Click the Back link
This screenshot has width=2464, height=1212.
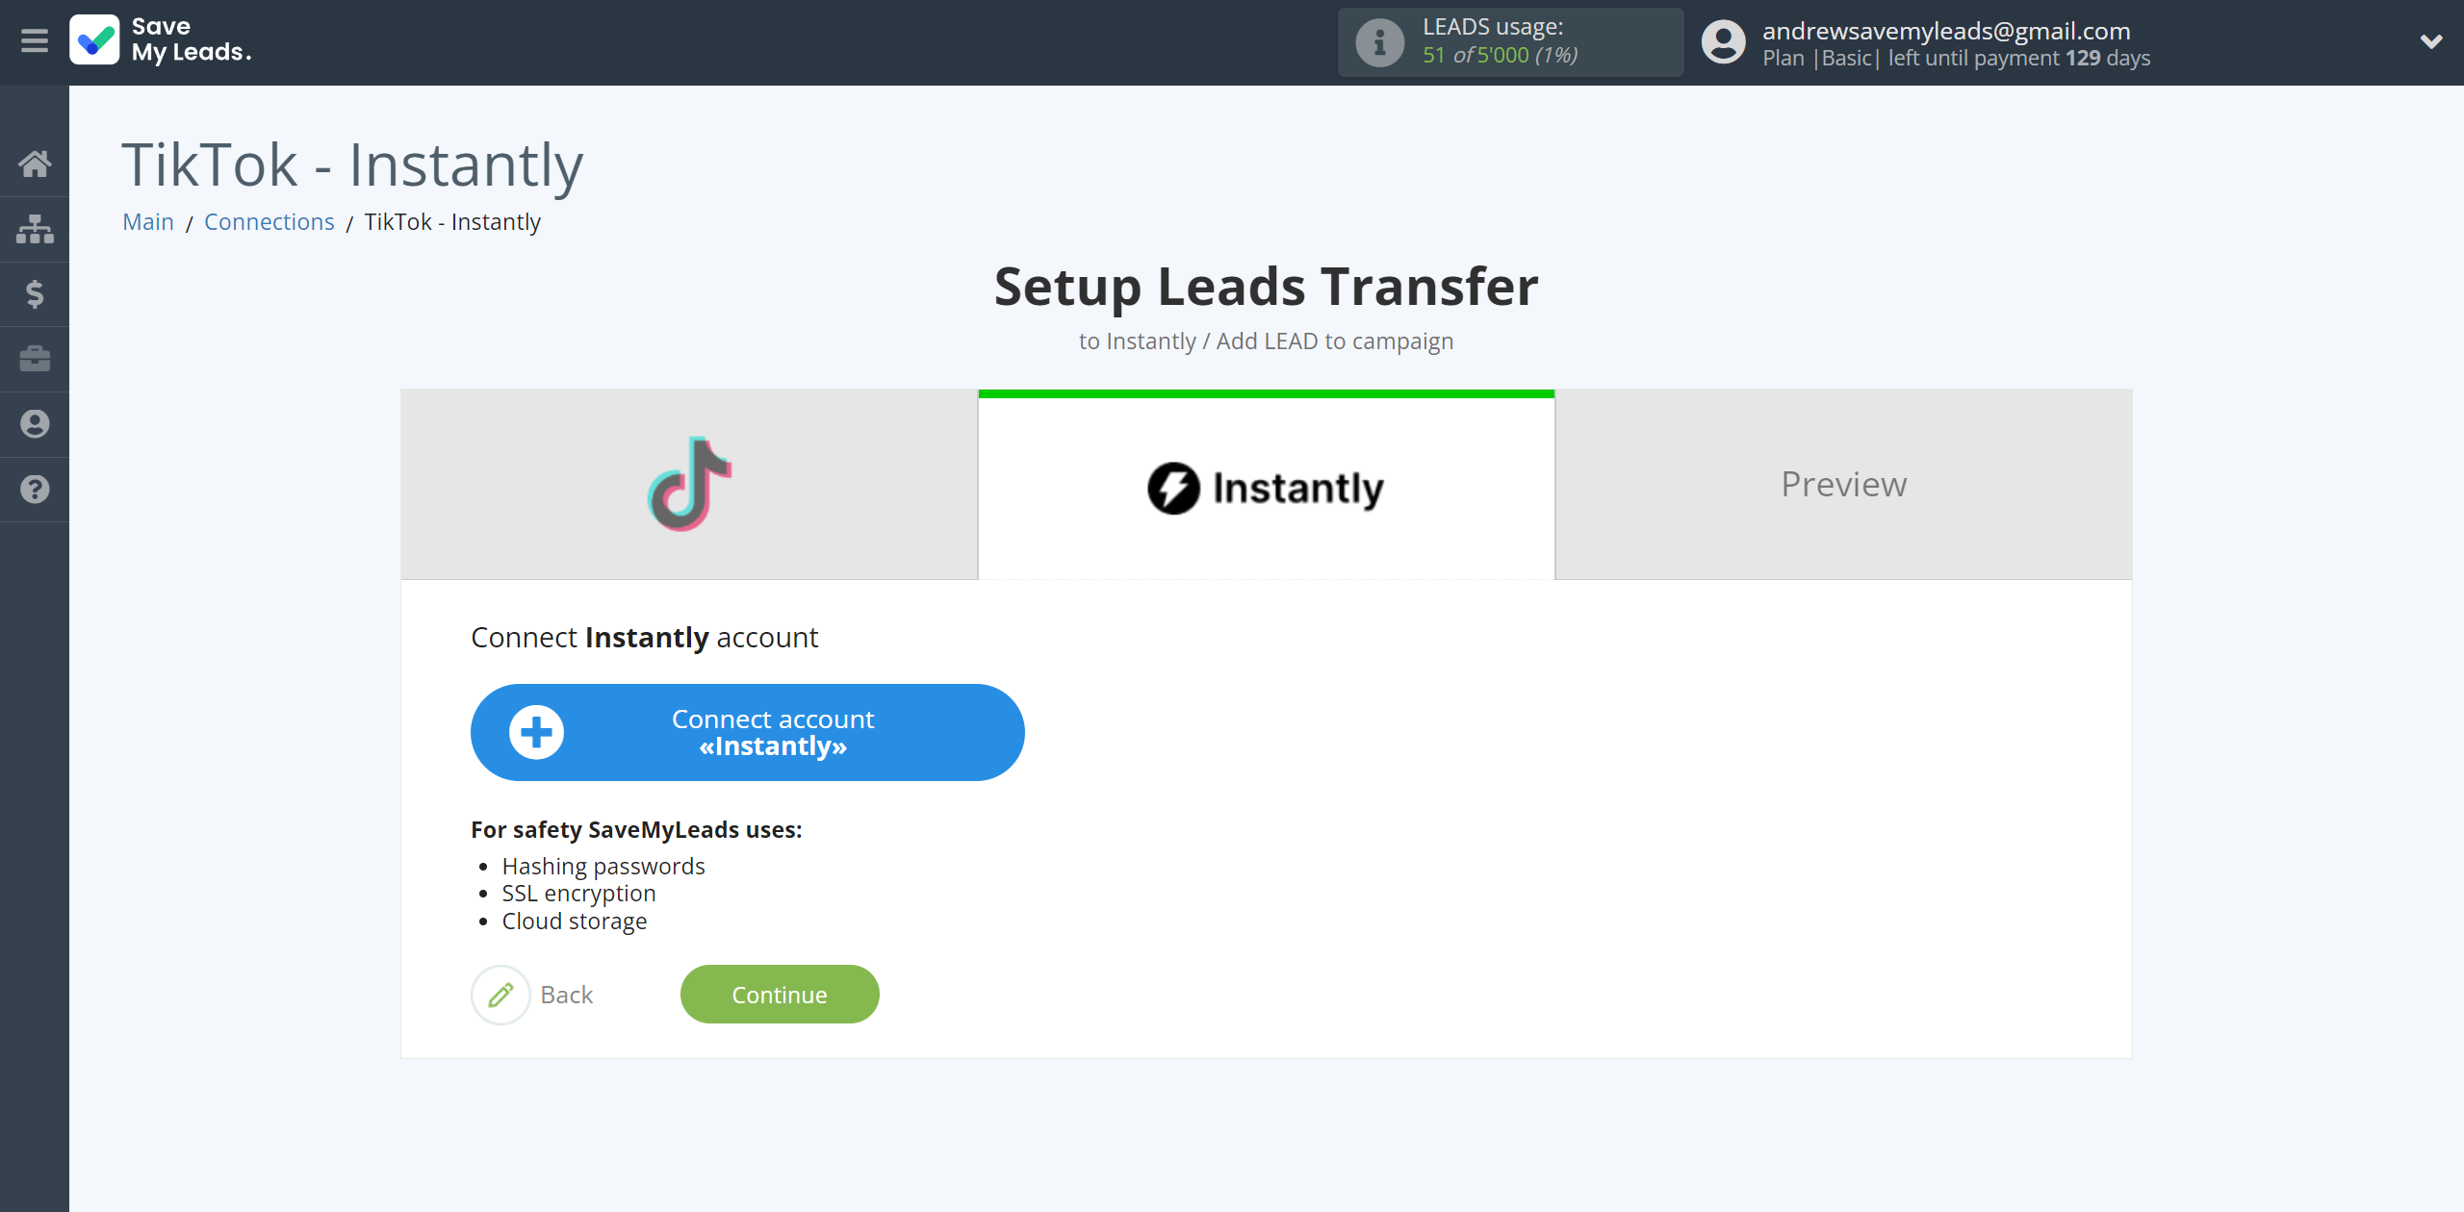[564, 993]
